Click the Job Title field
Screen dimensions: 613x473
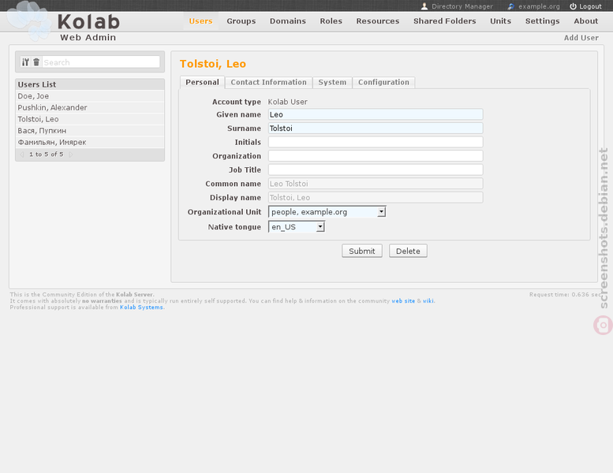376,169
